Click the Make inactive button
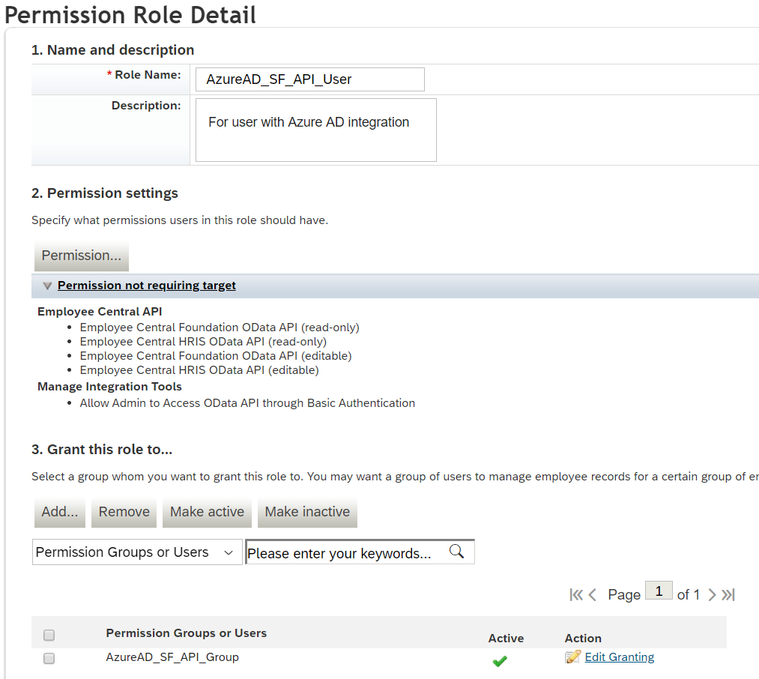 (x=307, y=512)
